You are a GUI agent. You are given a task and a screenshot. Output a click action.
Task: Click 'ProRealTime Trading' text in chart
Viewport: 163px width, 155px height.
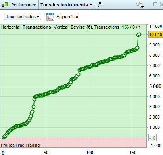point(20,145)
